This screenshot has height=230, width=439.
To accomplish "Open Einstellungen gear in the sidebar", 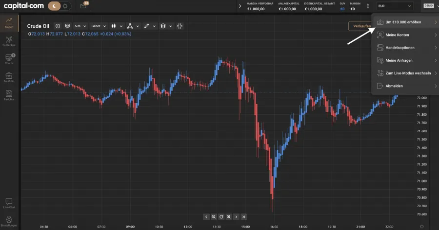I will point(9,221).
